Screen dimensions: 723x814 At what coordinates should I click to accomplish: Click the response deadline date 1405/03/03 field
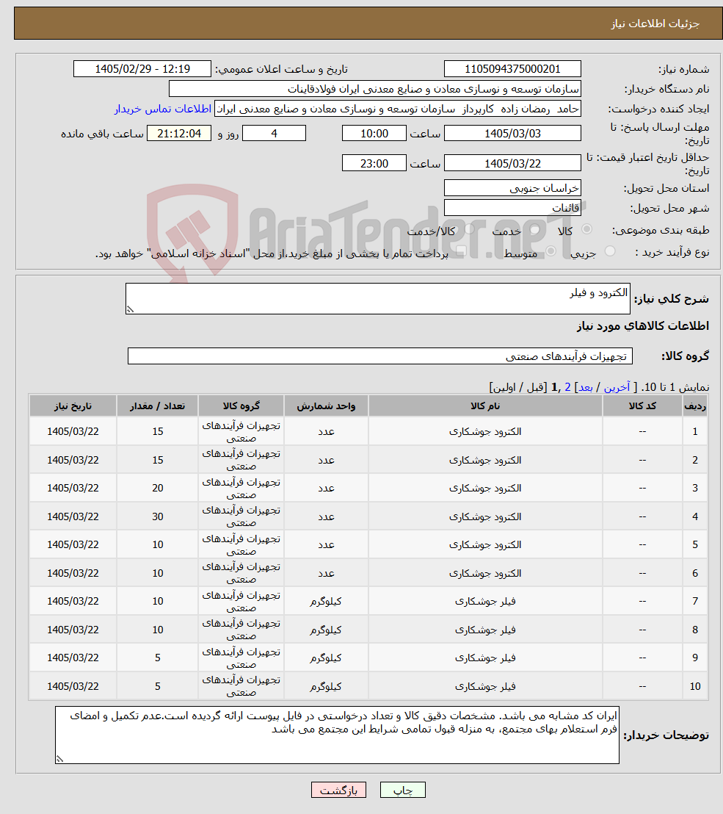point(512,134)
